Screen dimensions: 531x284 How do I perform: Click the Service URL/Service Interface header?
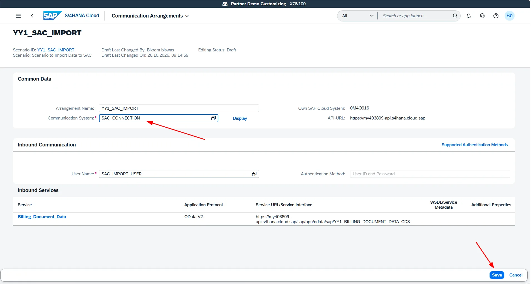point(284,205)
